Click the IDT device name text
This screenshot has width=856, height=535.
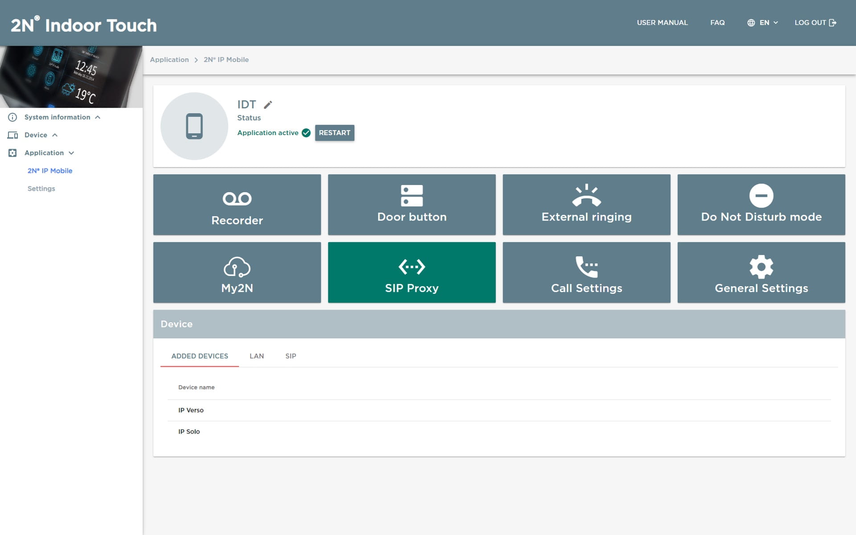(247, 104)
